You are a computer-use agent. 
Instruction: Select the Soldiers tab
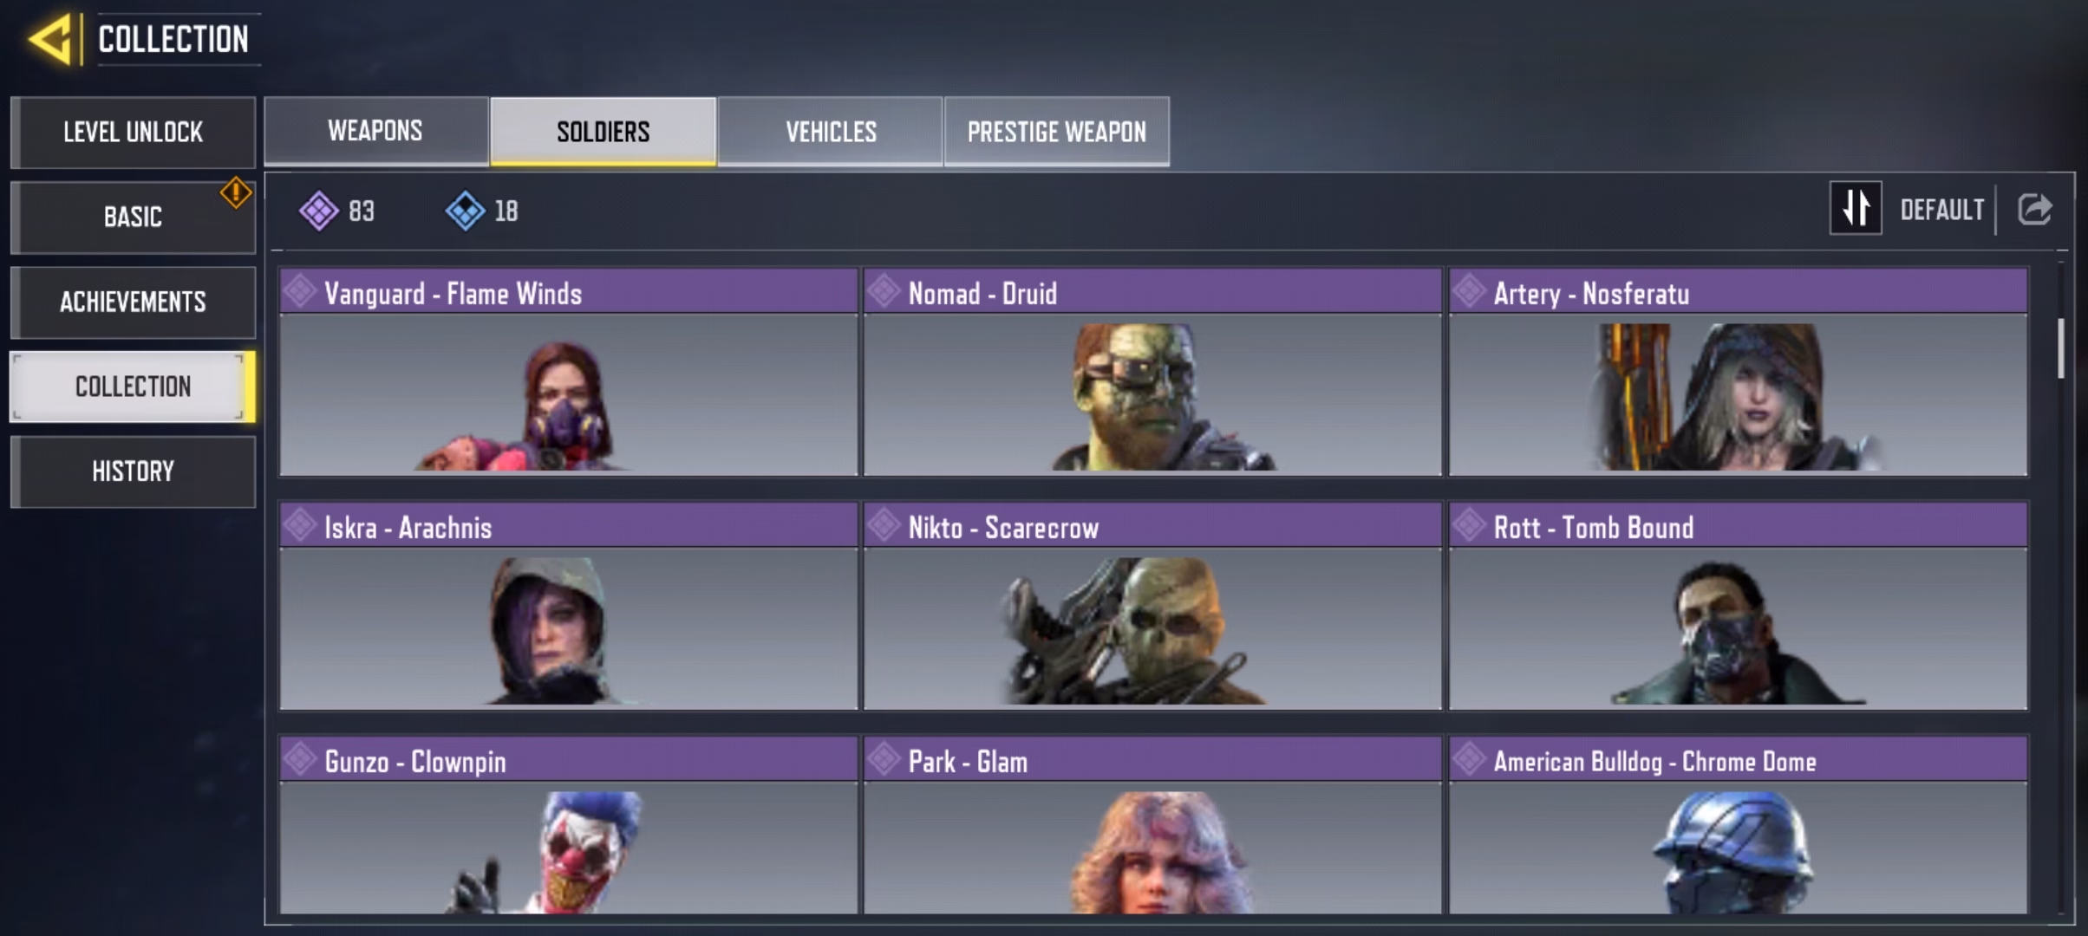(603, 132)
